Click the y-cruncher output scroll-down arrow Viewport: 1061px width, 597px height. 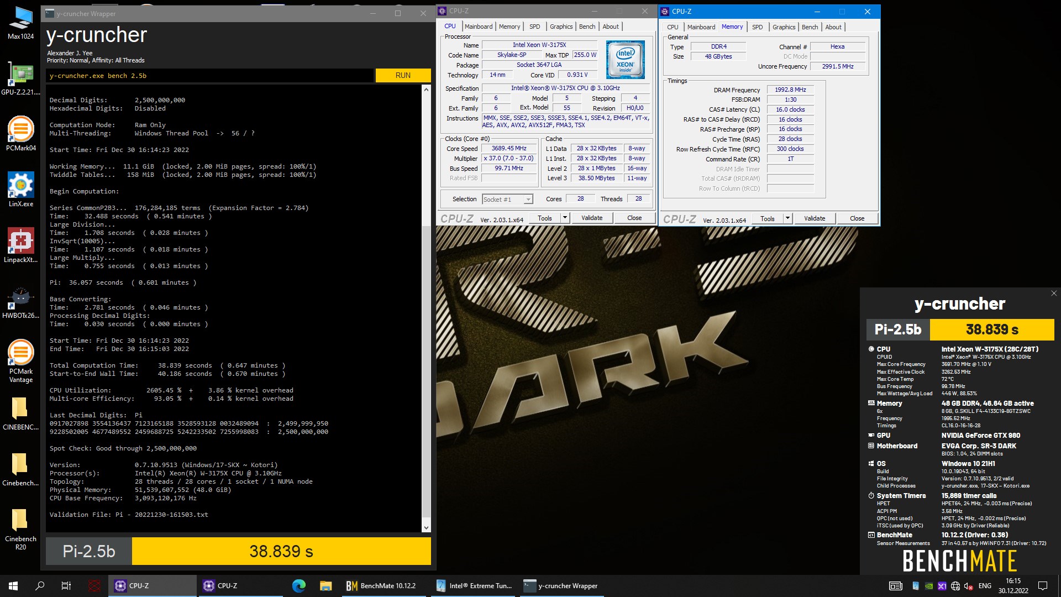click(426, 528)
